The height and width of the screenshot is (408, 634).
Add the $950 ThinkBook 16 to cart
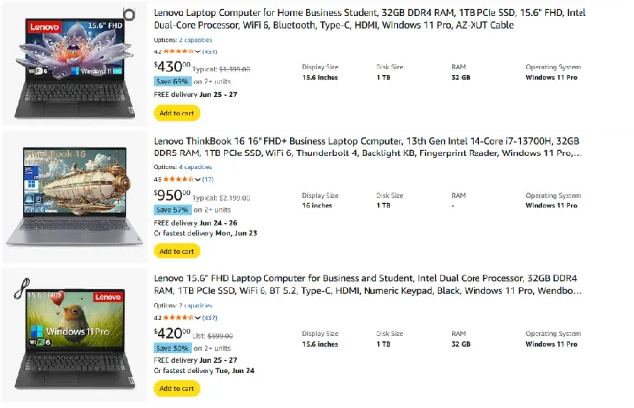pyautogui.click(x=176, y=251)
